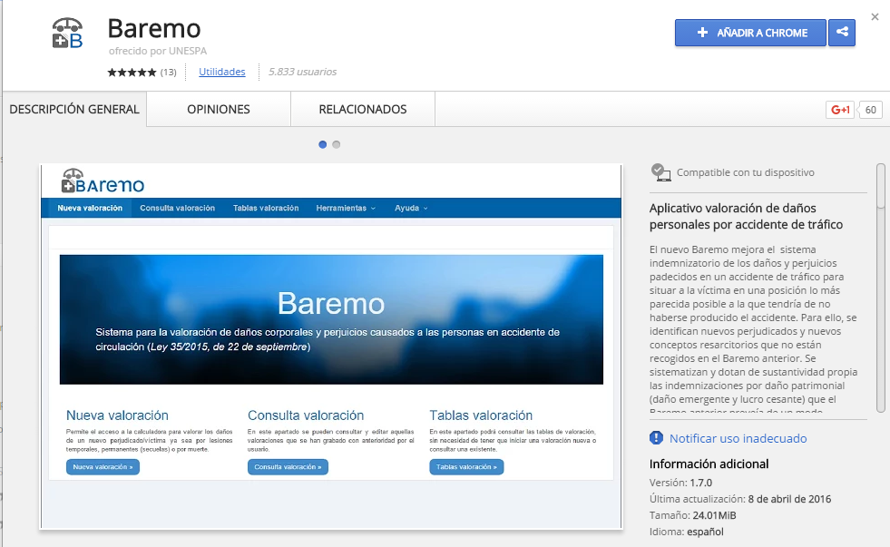This screenshot has height=547, width=890.
Task: Click the Compatible con tu dispositivo text
Action: [745, 172]
